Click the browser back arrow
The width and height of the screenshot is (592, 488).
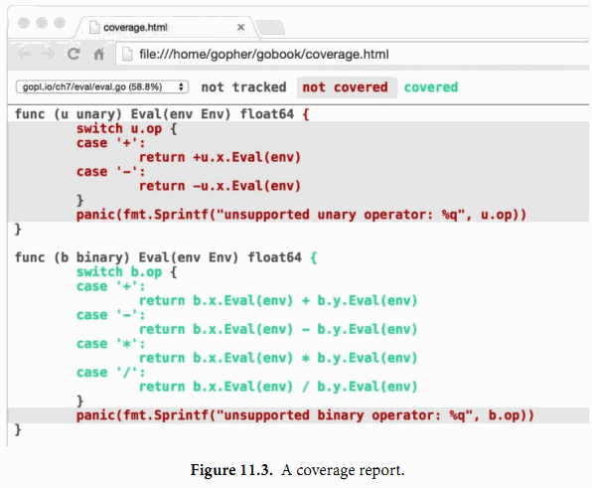(x=24, y=55)
